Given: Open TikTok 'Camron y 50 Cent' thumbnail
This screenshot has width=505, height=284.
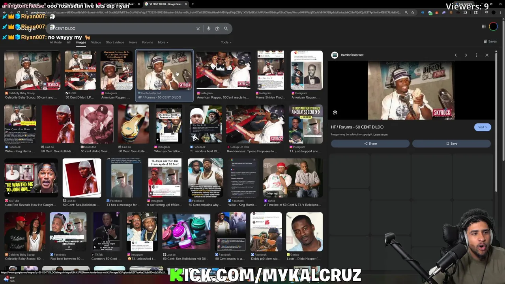Looking at the screenshot, I should coord(106,232).
